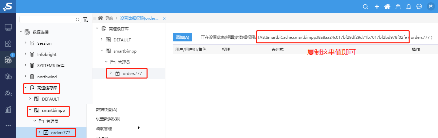Collapse smartbimpp in the permission tab tree
The width and height of the screenshot is (438, 138).
tap(102, 51)
